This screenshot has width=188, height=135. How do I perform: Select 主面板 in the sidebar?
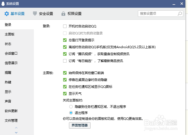click(17, 34)
